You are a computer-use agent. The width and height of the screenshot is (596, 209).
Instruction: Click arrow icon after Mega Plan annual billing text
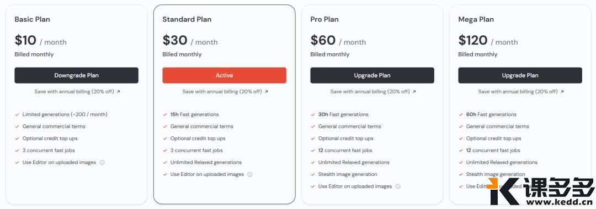(x=562, y=92)
